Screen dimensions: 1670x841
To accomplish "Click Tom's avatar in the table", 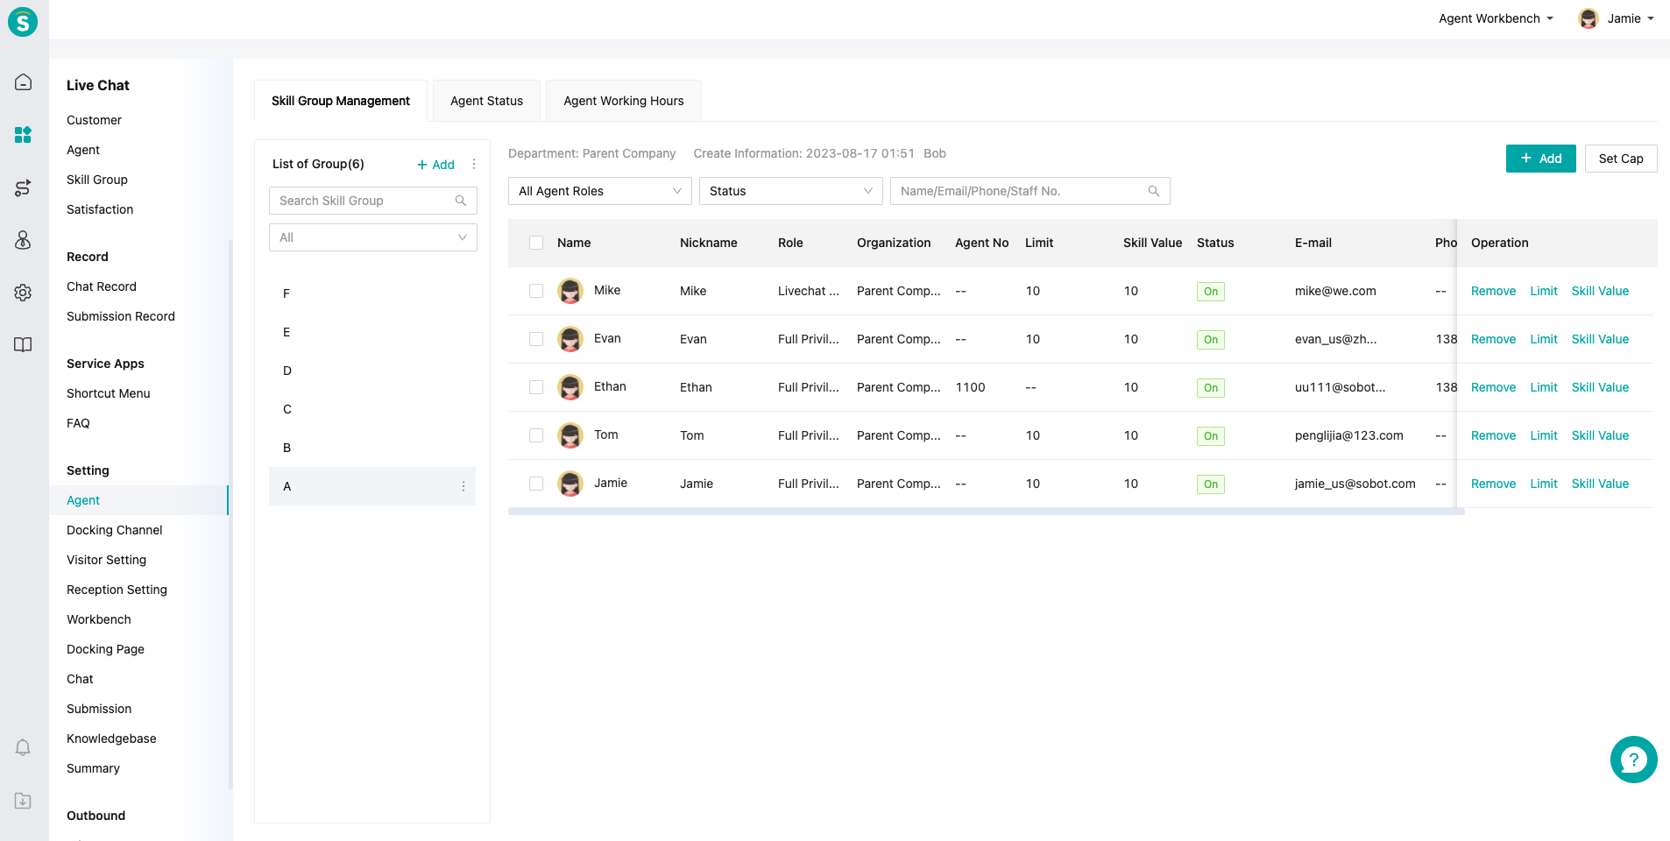I will click(x=570, y=435).
